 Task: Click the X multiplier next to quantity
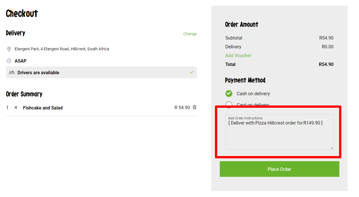coord(16,107)
